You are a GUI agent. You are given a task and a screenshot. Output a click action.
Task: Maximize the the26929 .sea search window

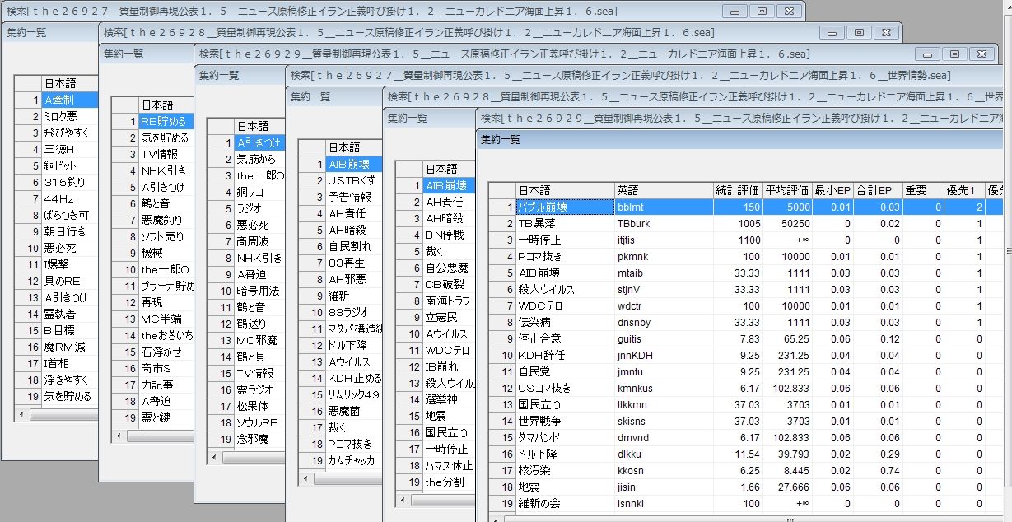[954, 54]
